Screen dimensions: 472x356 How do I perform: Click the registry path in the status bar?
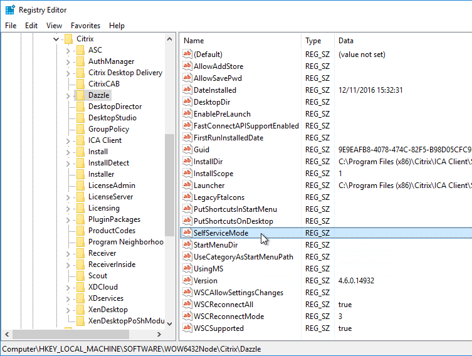click(131, 349)
